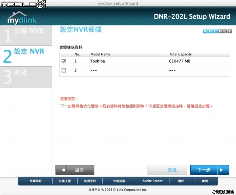Open 技術支援 technical support
Screen dimensions: 236x195
point(65,181)
